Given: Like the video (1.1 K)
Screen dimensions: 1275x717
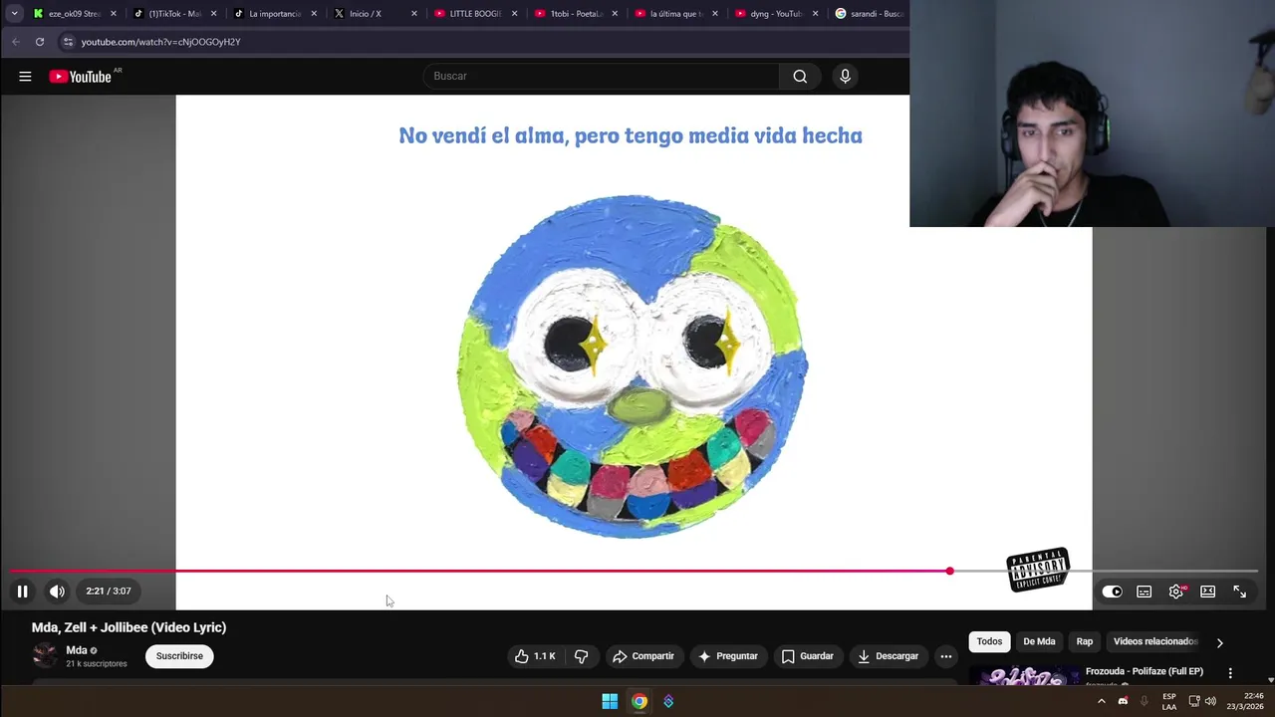Looking at the screenshot, I should 536,656.
